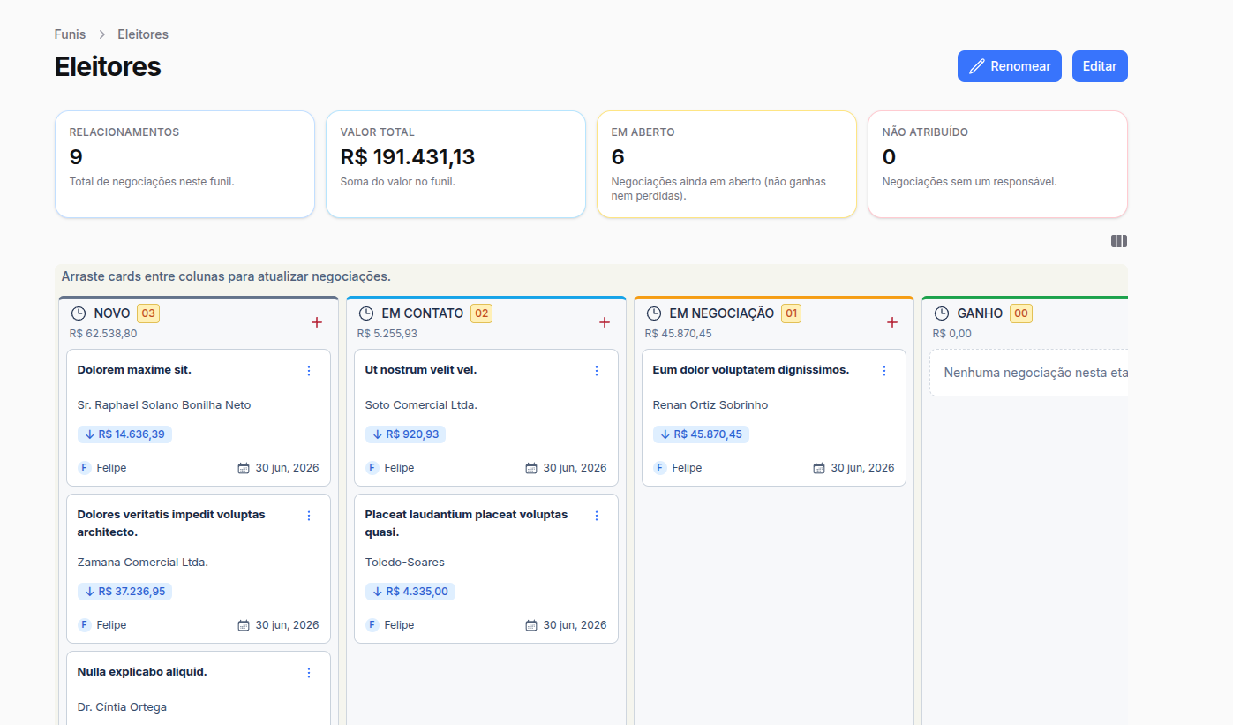Click Felipe avatar on Eum dolor voluptatem card
The height and width of the screenshot is (725, 1233).
click(x=660, y=468)
